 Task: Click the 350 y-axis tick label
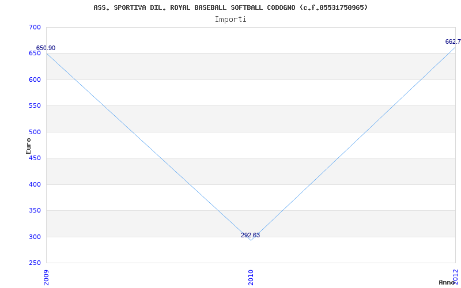(35, 210)
